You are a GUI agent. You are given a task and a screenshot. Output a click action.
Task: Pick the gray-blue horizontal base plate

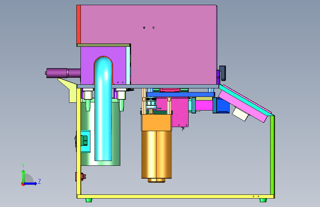click(x=148, y=87)
